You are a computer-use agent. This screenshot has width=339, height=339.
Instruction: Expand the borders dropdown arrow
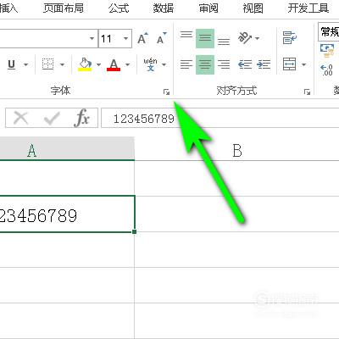coord(62,64)
